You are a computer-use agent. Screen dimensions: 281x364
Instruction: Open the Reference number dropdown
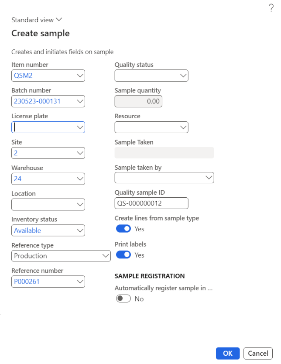point(80,282)
